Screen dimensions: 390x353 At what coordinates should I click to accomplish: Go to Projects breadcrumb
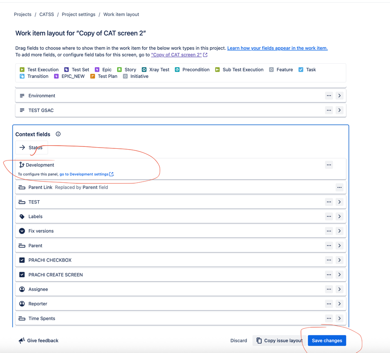tap(23, 14)
